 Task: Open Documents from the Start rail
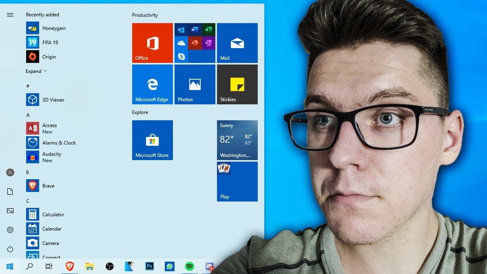coord(10,191)
